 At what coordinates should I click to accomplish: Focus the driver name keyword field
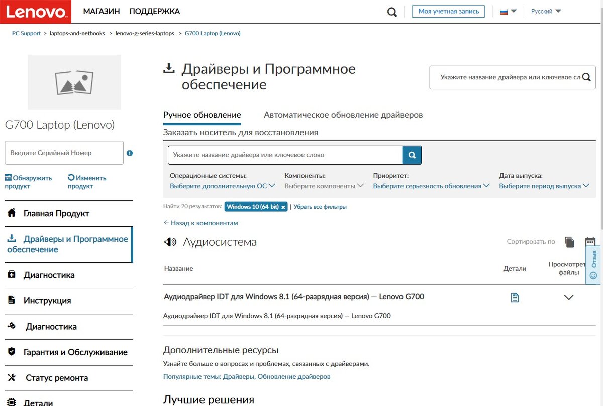(285, 155)
